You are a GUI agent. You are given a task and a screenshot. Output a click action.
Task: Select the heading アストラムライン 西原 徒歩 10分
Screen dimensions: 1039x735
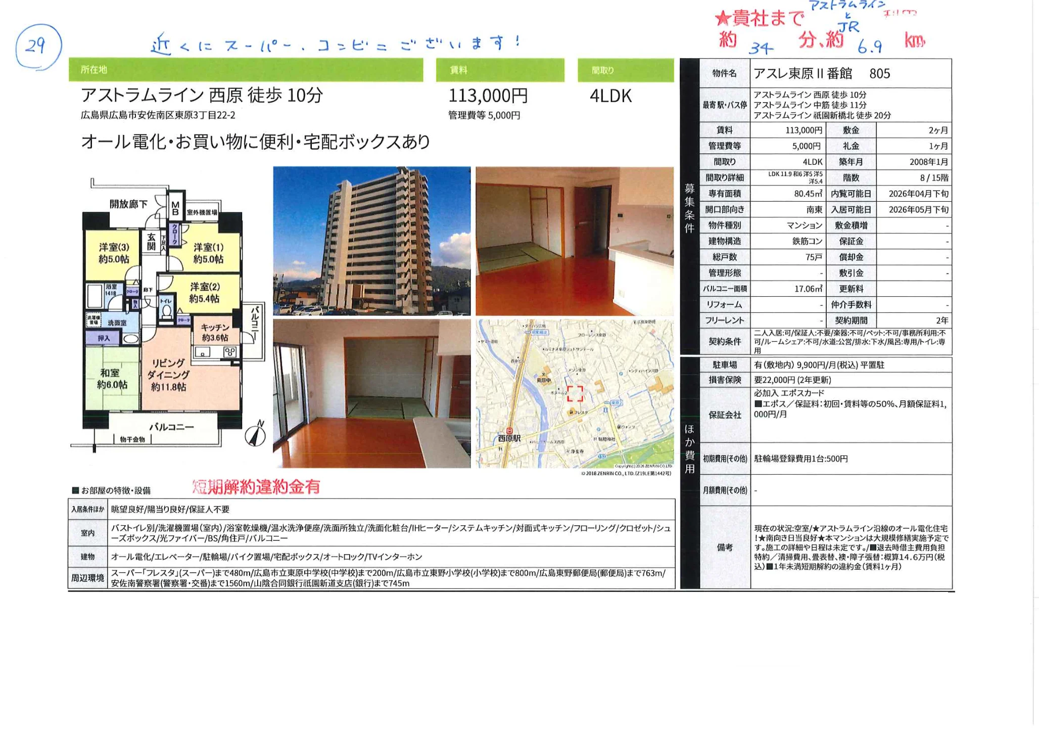pyautogui.click(x=202, y=95)
